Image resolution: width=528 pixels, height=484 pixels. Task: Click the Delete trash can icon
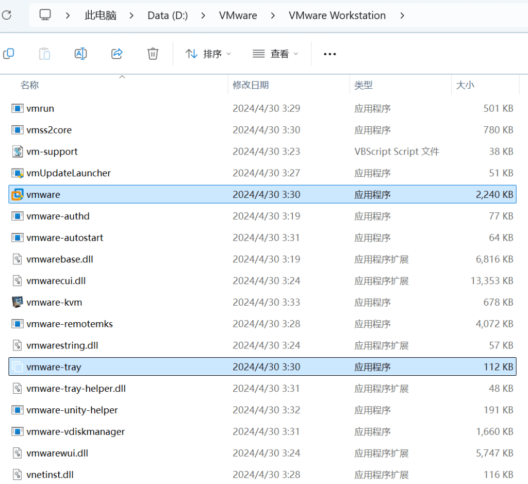(153, 54)
